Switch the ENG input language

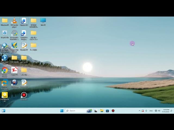[x=151, y=111]
